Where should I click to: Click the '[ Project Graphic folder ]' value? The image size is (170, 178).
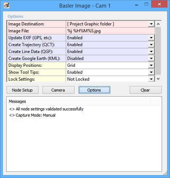pyautogui.click(x=90, y=24)
